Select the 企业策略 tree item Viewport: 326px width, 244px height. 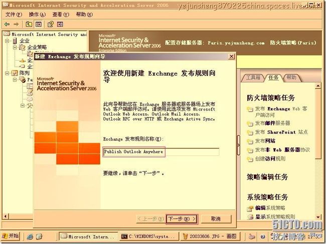point(37,47)
